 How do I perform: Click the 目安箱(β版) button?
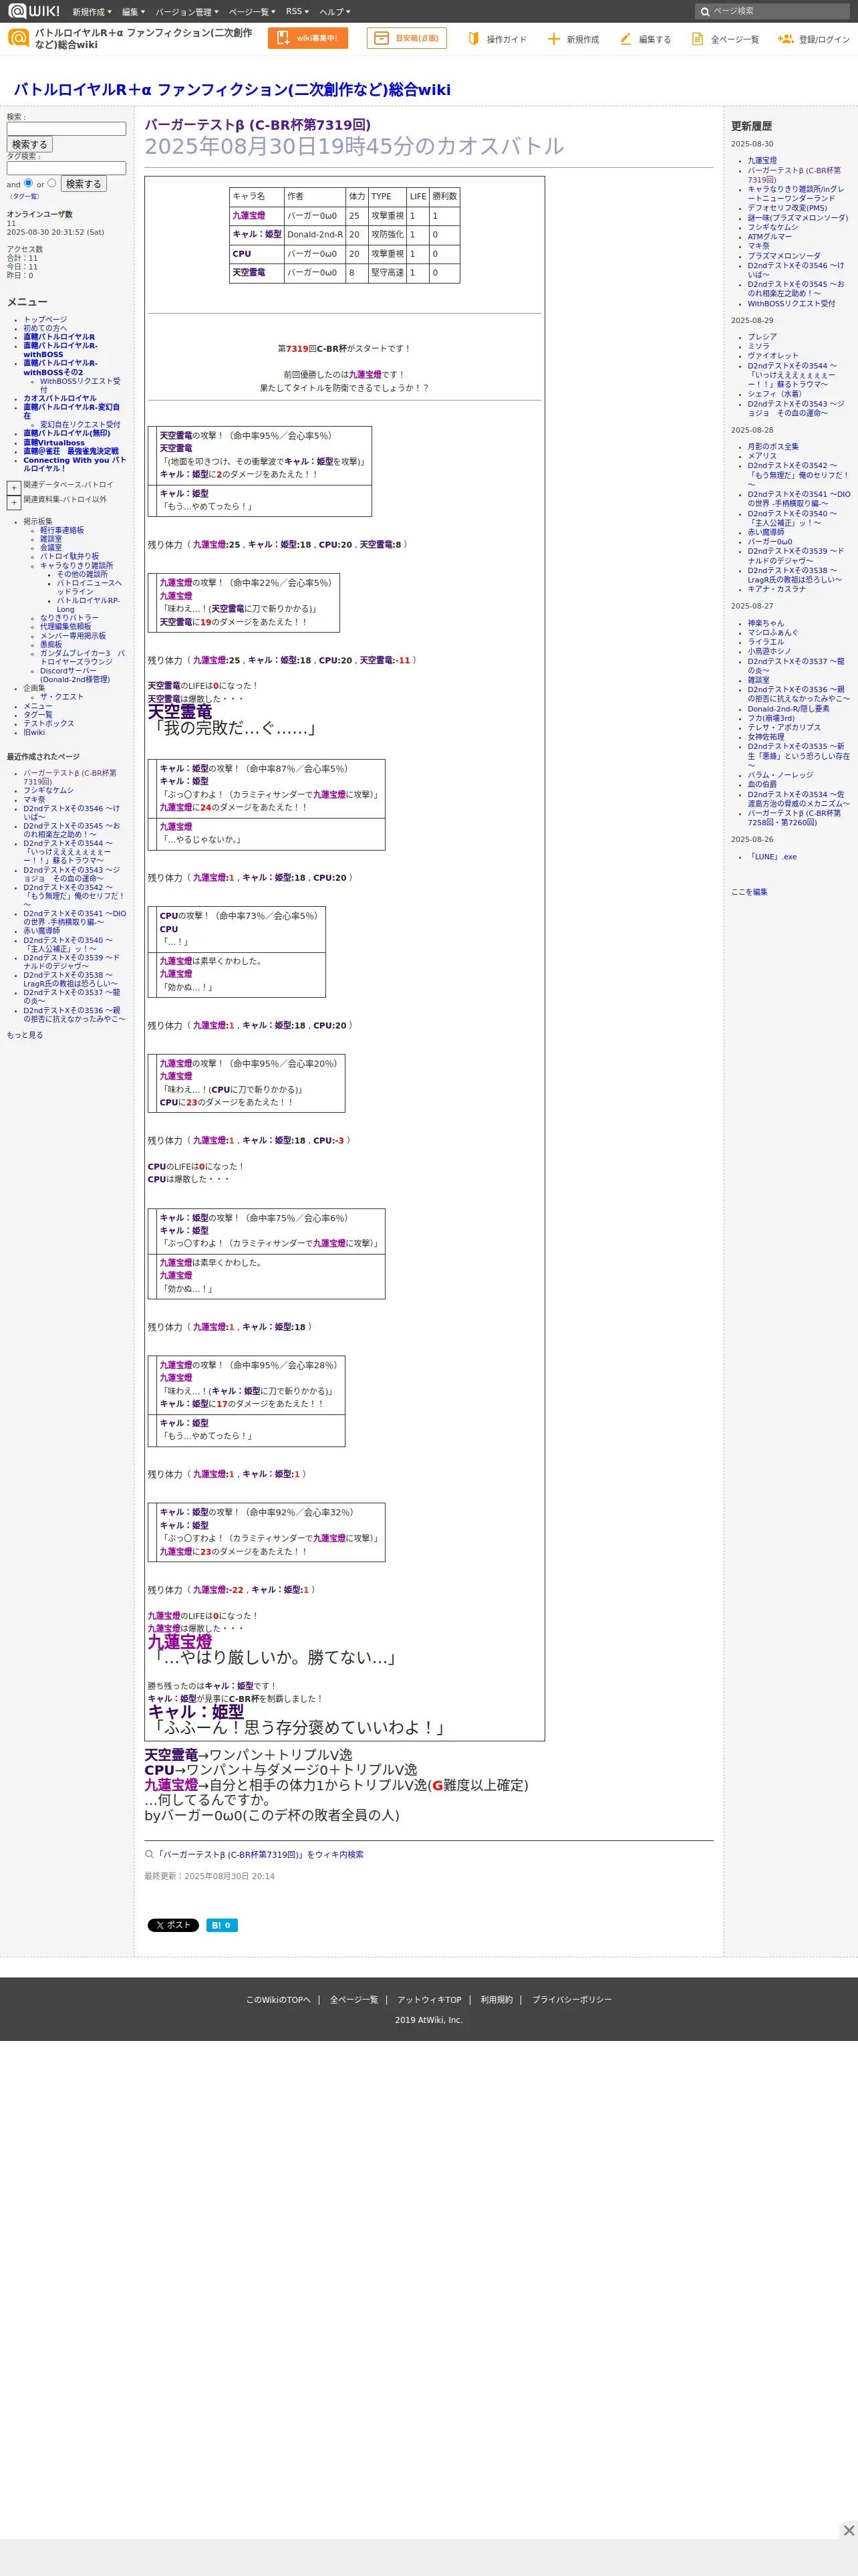click(406, 38)
